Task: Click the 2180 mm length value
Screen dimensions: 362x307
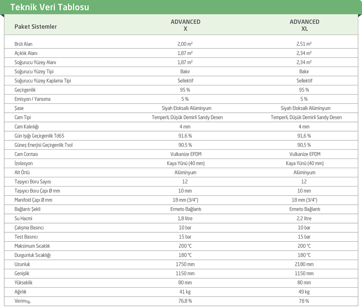Action: [304, 264]
